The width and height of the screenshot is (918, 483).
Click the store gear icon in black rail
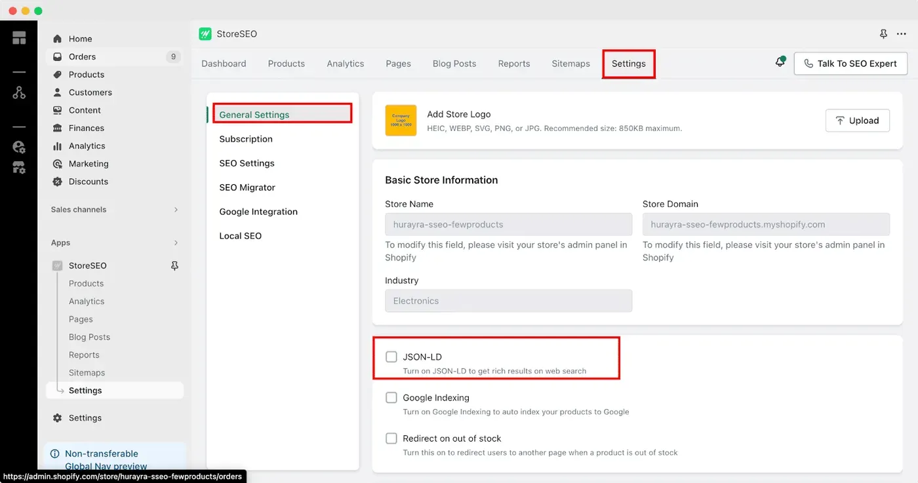[x=19, y=168]
